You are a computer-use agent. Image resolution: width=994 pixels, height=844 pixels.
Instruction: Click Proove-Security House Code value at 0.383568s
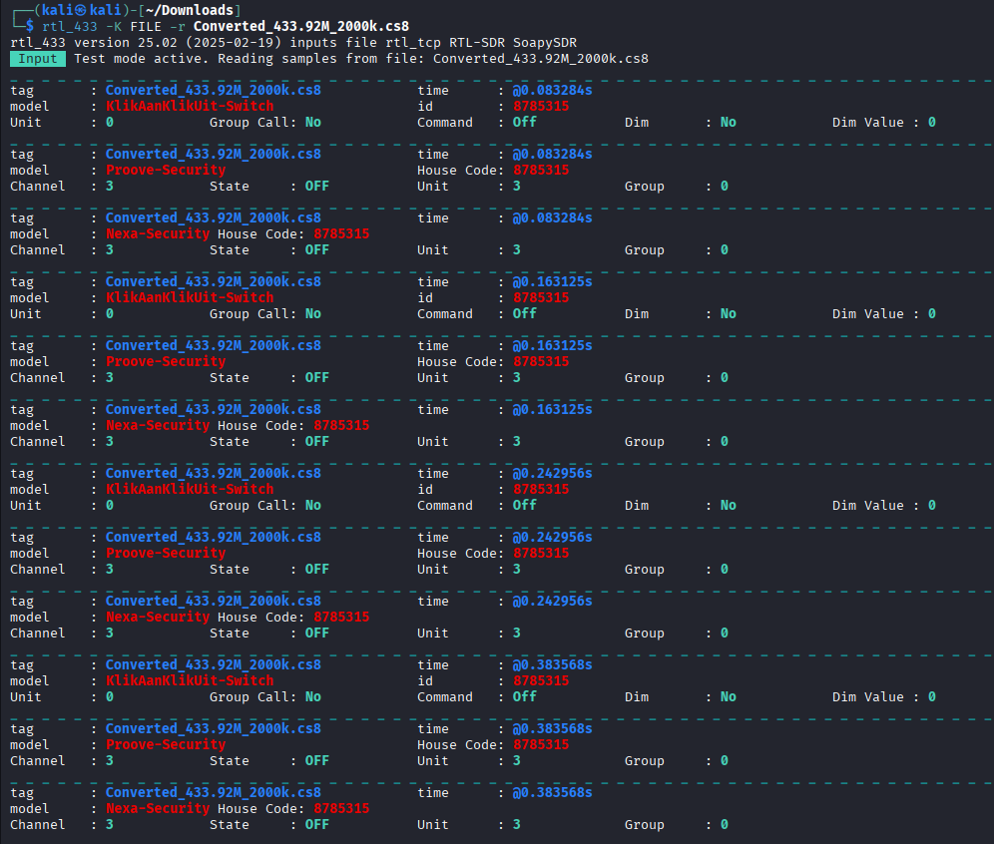click(541, 744)
